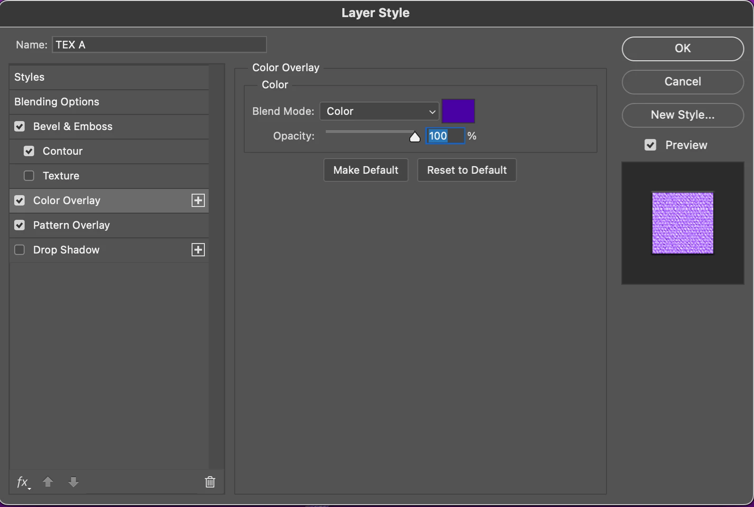Click the Make Default button
This screenshot has width=754, height=507.
(x=366, y=170)
